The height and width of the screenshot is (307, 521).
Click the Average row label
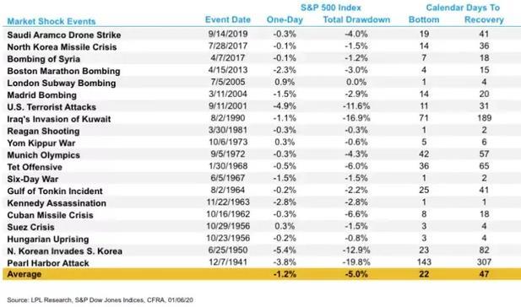[24, 274]
